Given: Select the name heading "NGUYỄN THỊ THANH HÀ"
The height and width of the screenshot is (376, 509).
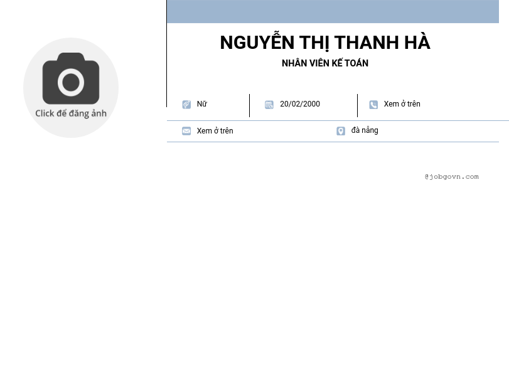Looking at the screenshot, I should [x=324, y=43].
